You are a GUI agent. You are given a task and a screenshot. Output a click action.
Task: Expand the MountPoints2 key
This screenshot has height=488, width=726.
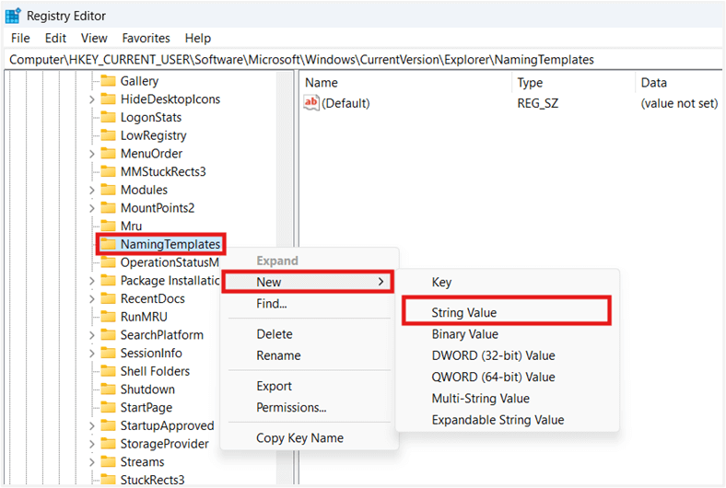(92, 208)
